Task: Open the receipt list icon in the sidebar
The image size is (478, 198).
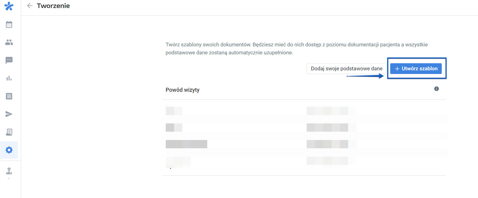Action: (9, 96)
